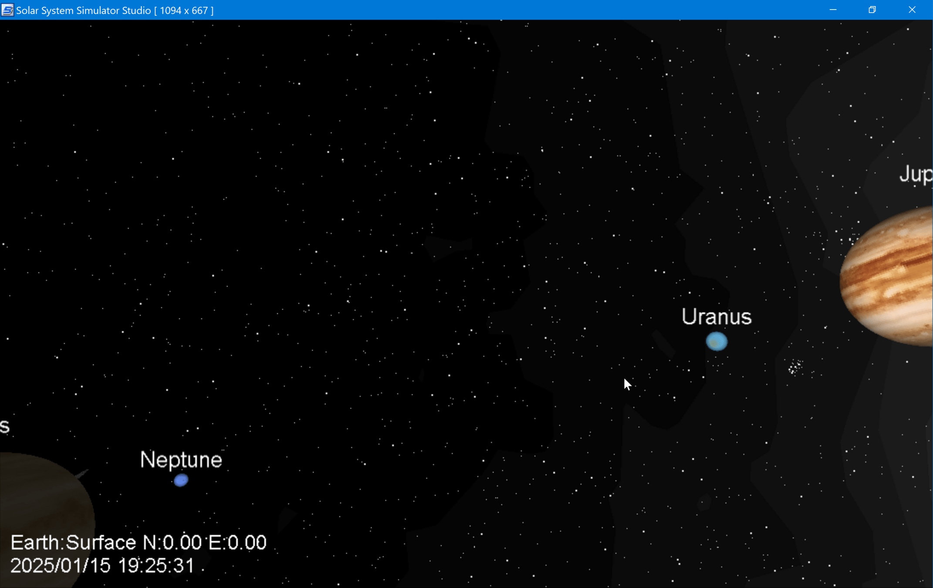The width and height of the screenshot is (933, 588).
Task: Close the Solar System Simulator window
Action: [x=912, y=10]
